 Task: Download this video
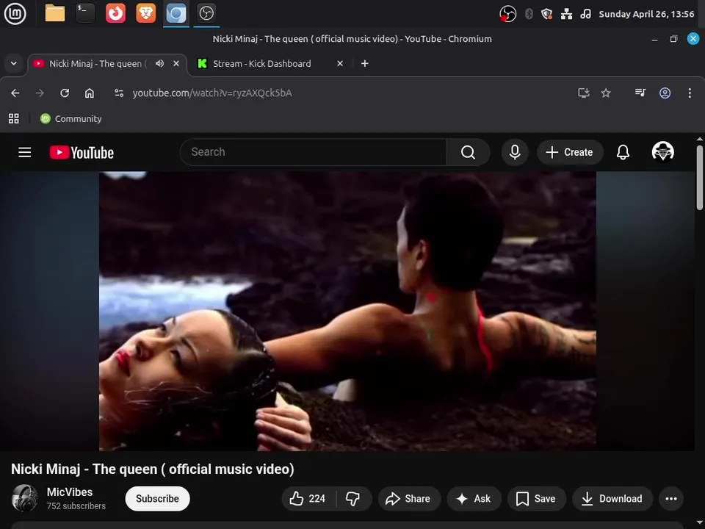[x=612, y=498]
